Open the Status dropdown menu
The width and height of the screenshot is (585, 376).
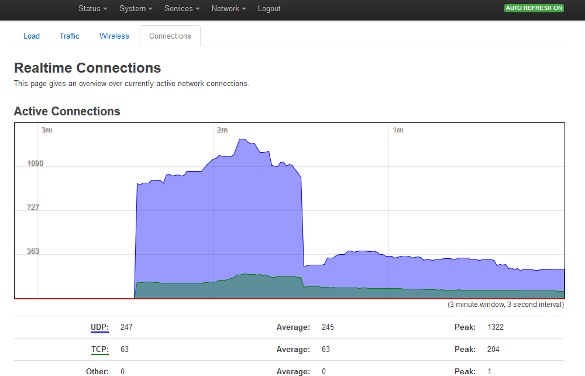[x=92, y=9]
